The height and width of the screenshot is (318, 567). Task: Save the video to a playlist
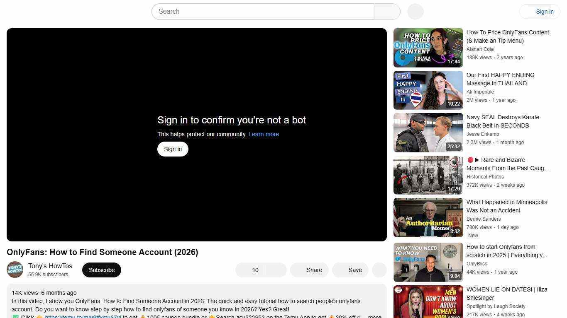[x=350, y=270]
